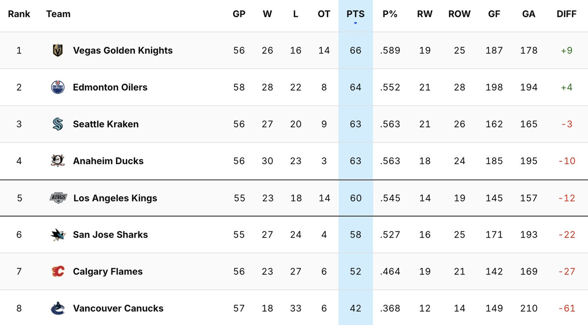Viewport: 588px width, 325px height.
Task: Toggle sorting on the L column
Action: [x=296, y=14]
